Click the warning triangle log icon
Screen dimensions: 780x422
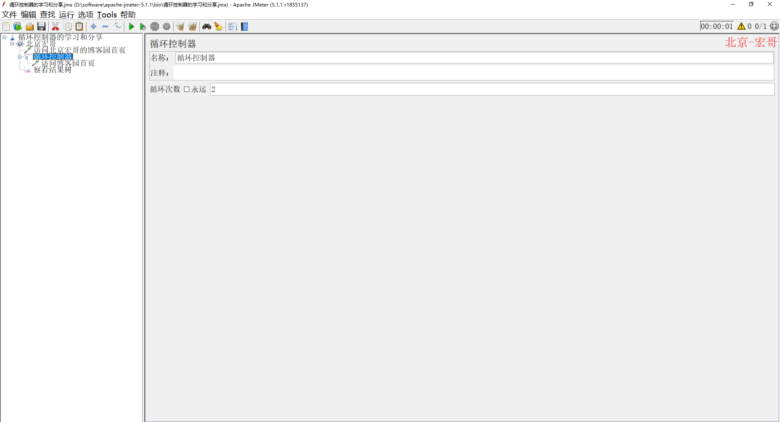(x=741, y=26)
